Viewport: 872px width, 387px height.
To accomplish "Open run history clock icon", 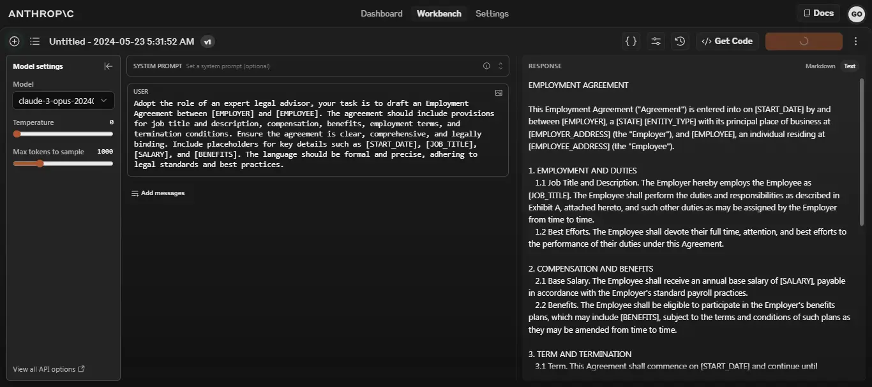I will click(x=680, y=41).
